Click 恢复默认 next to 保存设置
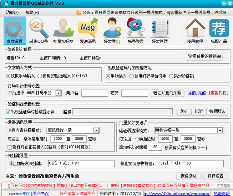This screenshot has height=196, width=233. tap(189, 176)
